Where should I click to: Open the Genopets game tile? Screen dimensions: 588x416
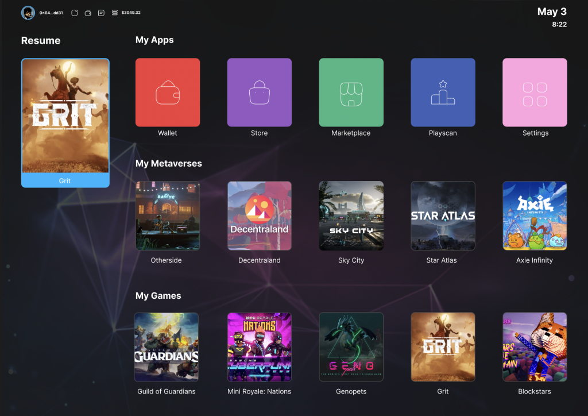[x=351, y=347]
